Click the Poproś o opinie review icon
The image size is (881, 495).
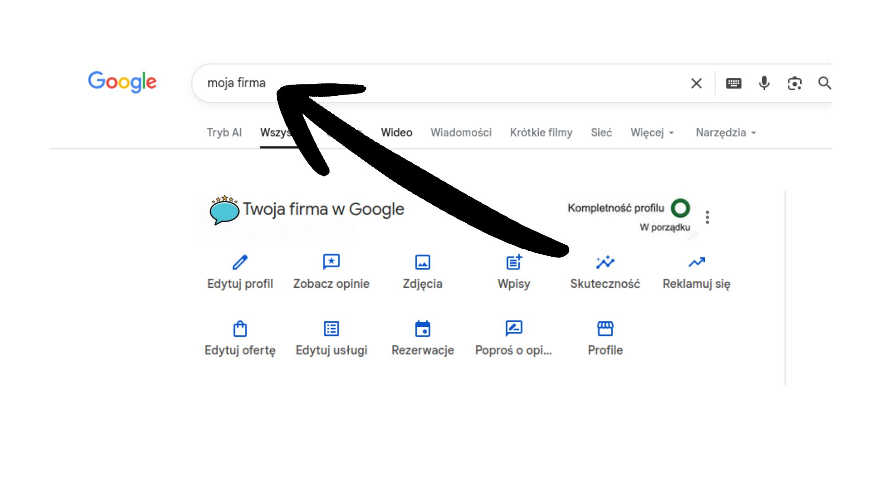pyautogui.click(x=514, y=329)
